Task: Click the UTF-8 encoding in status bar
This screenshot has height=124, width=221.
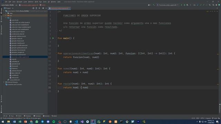Action: point(202,118)
